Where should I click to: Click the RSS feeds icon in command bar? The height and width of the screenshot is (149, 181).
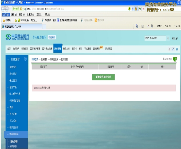pyautogui.click(x=143, y=26)
